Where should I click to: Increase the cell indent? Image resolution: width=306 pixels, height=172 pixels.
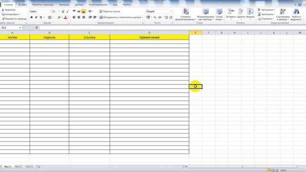pyautogui.click(x=95, y=17)
